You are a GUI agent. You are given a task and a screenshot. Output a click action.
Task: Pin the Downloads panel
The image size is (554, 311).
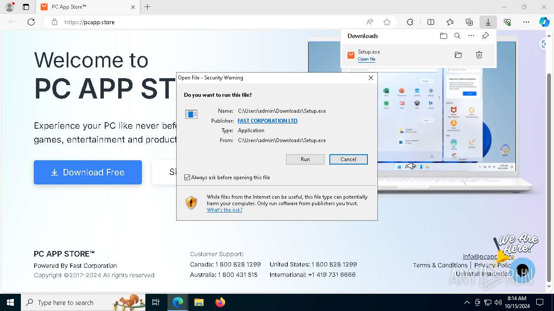pyautogui.click(x=485, y=36)
